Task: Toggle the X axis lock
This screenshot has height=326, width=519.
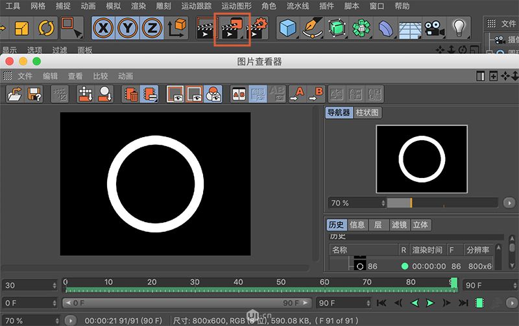Action: tap(104, 29)
